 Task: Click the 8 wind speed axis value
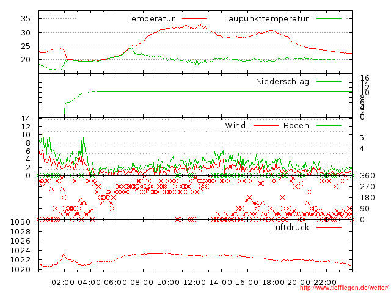click(x=28, y=143)
